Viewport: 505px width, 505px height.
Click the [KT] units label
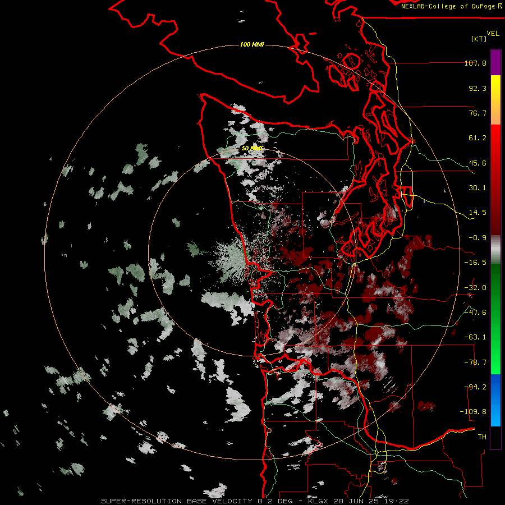click(x=479, y=39)
